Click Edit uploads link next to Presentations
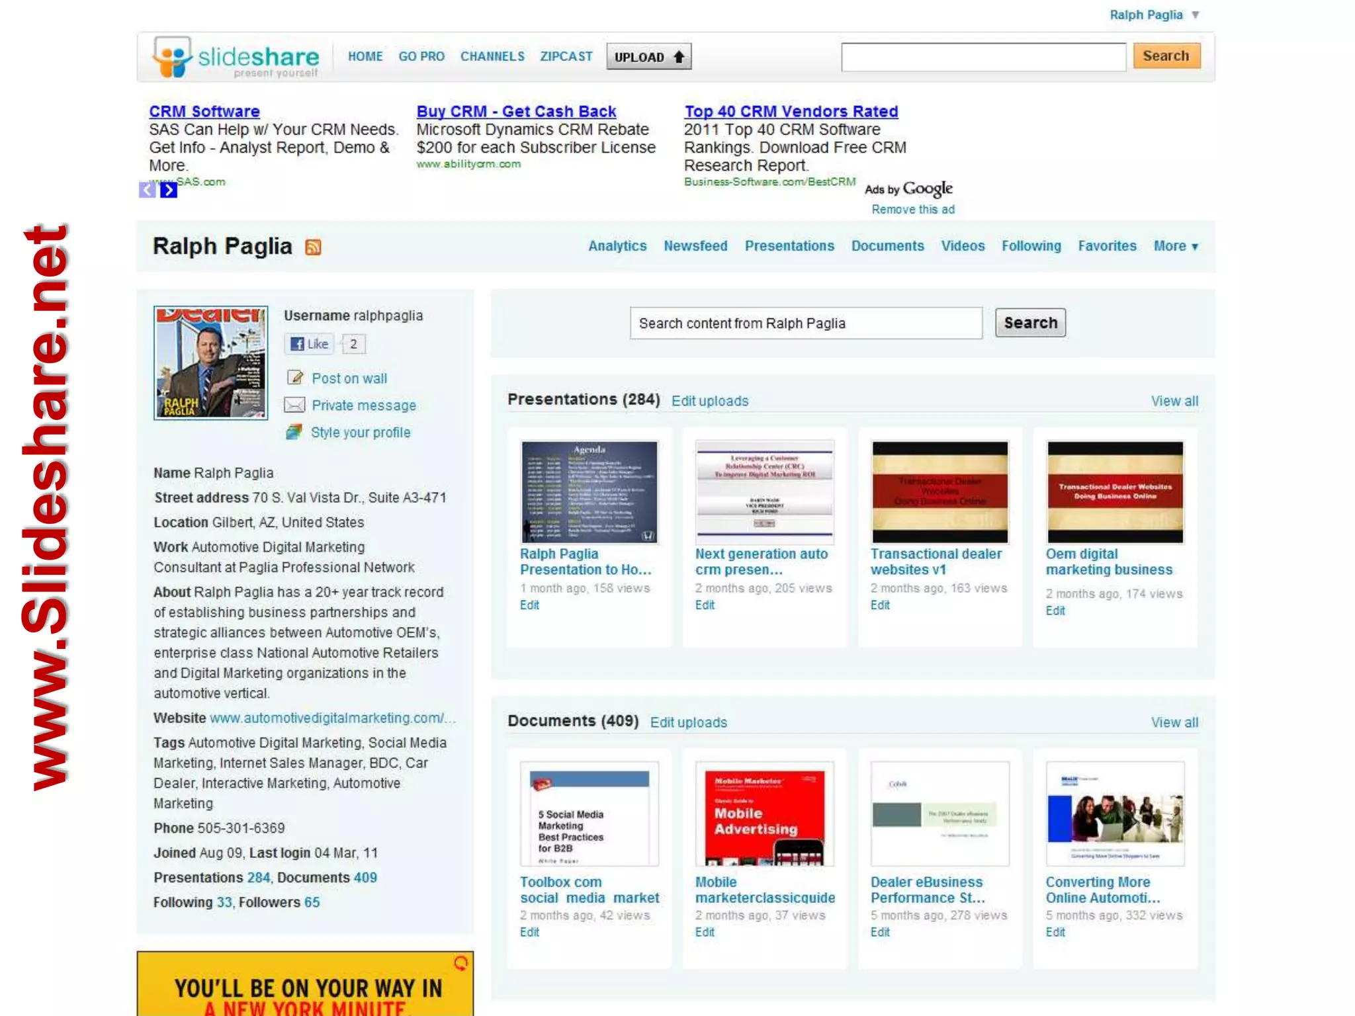Viewport: 1355px width, 1016px height. (x=709, y=401)
